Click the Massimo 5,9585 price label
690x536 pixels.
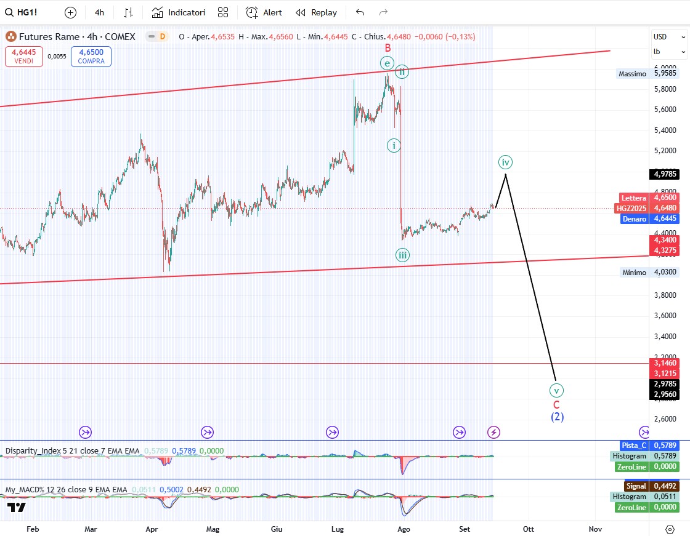[647, 73]
